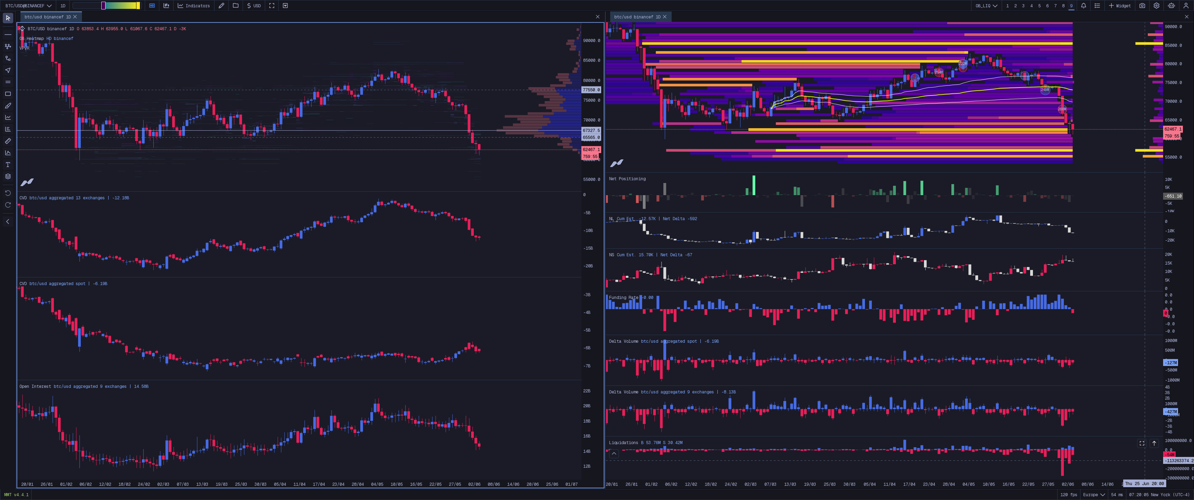Screen dimensions: 1194x500
Task: Switch to workspace tab 5
Action: tap(1039, 6)
